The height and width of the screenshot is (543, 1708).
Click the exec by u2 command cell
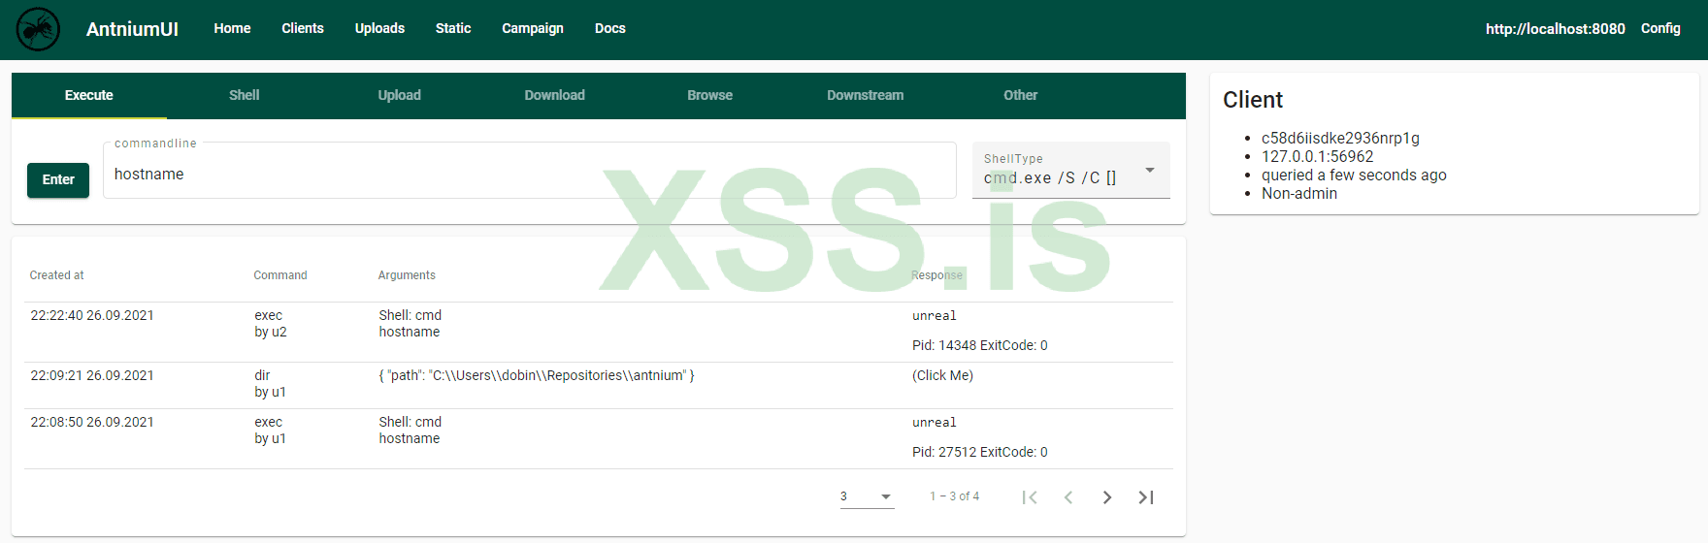tap(271, 323)
